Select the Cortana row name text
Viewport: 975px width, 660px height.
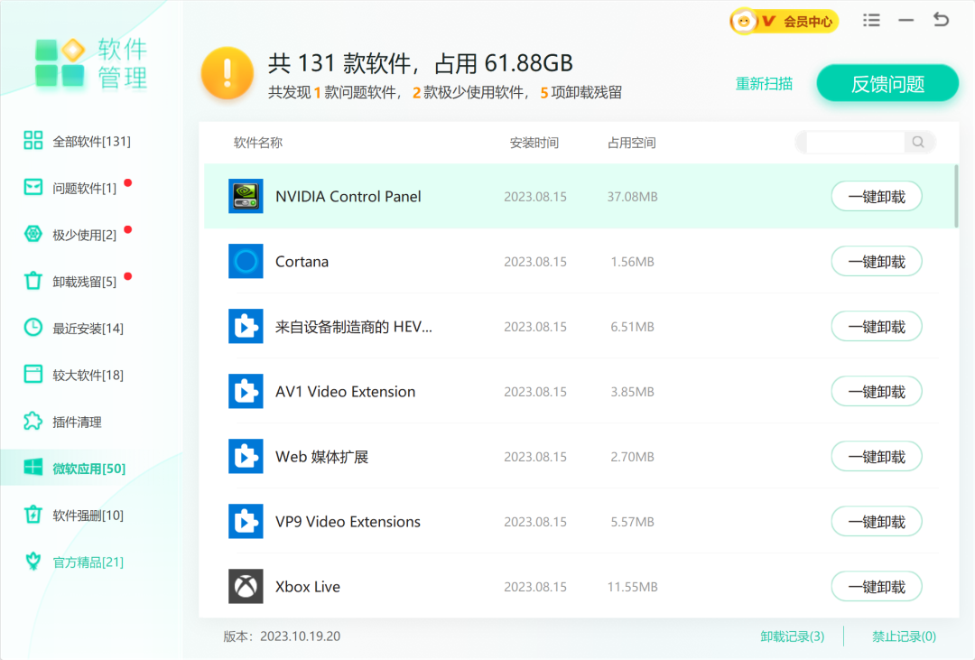(302, 261)
